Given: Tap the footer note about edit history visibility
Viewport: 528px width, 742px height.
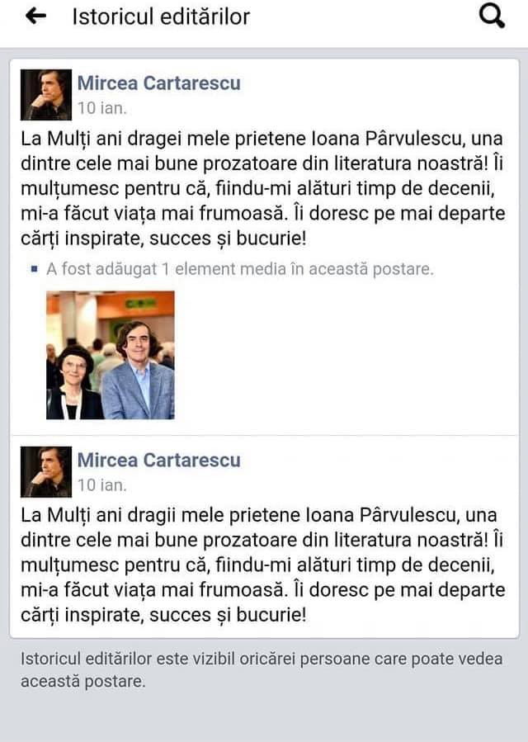Looking at the screenshot, I should click(262, 670).
